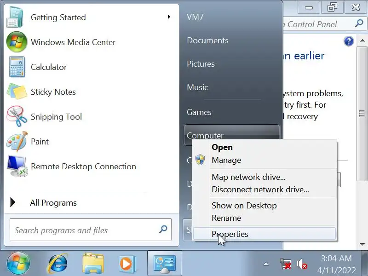
Task: Click the Search programs and files box
Action: click(91, 230)
